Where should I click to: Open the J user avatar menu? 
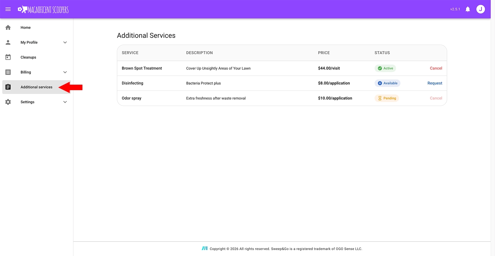(480, 9)
